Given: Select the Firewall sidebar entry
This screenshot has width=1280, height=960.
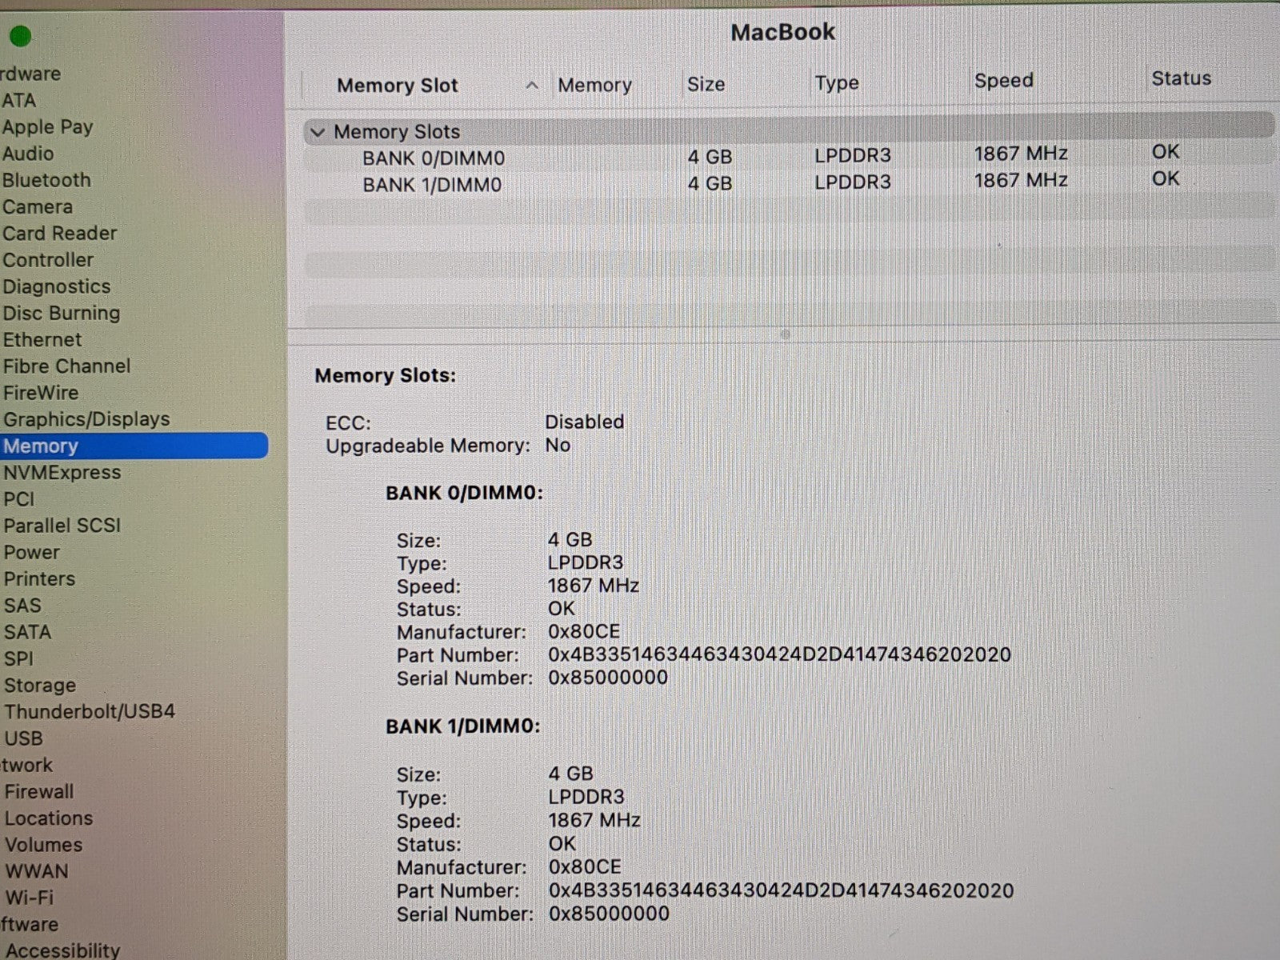Looking at the screenshot, I should tap(39, 792).
